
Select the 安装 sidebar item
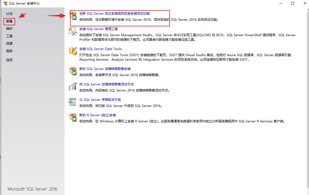click(9, 22)
